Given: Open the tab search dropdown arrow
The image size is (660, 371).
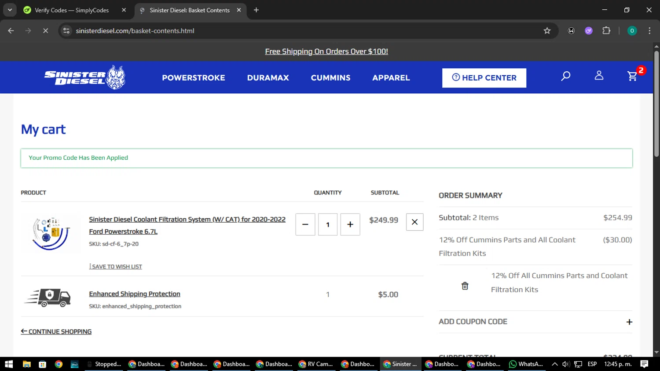Looking at the screenshot, I should (10, 10).
